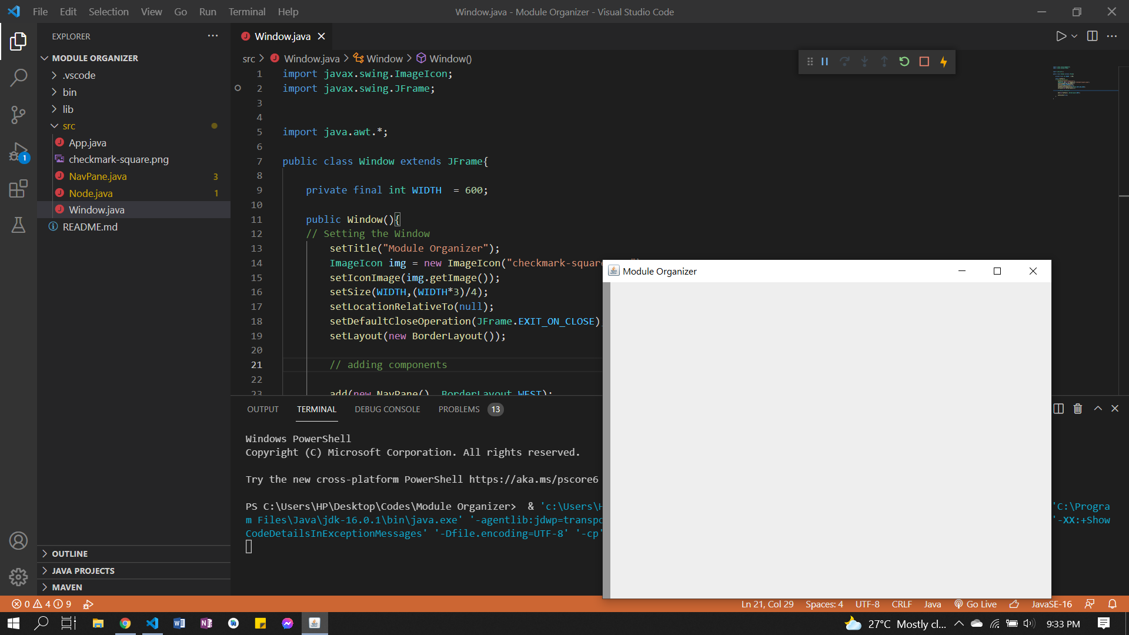The height and width of the screenshot is (635, 1129).
Task: Click on NavPane.java in Explorer
Action: click(x=96, y=176)
